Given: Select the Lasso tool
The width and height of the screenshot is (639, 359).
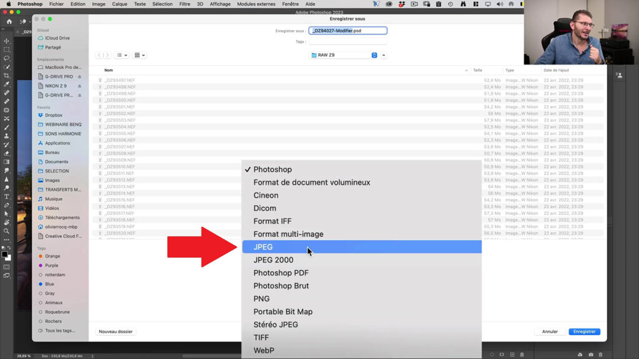Looking at the screenshot, I should [7, 59].
